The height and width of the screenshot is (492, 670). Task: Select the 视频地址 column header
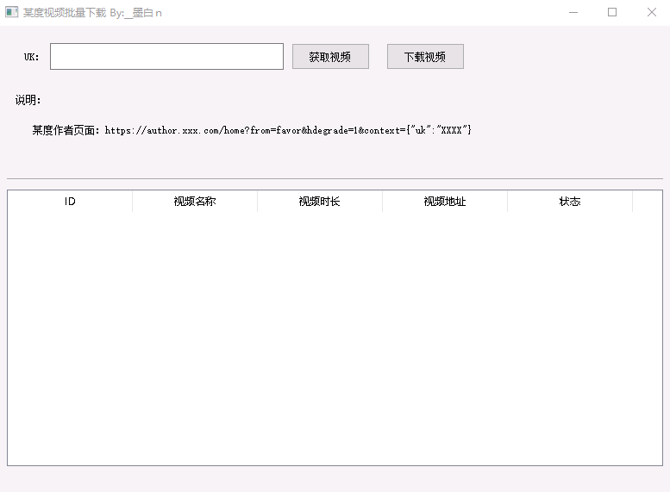point(445,201)
